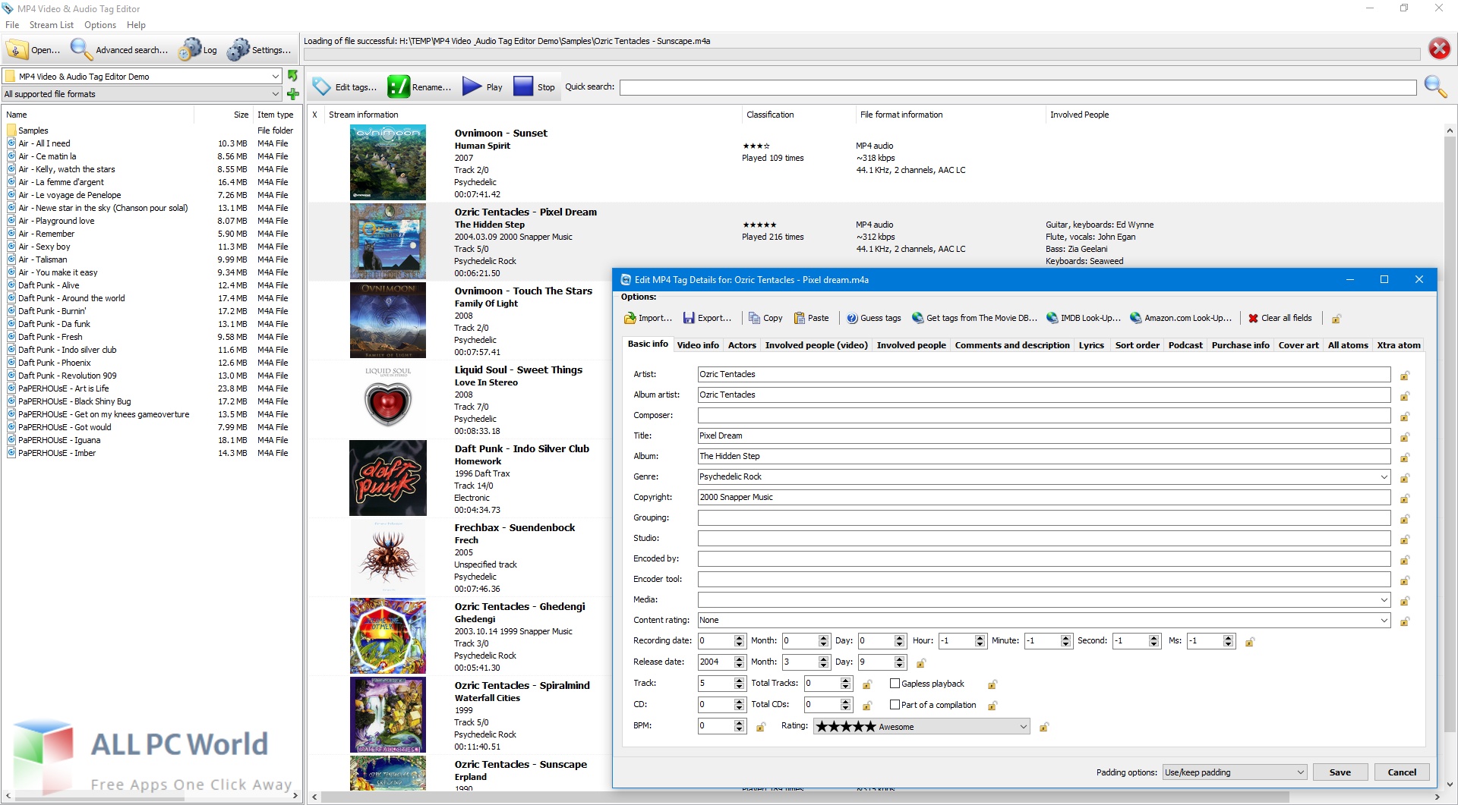
Task: Open the Genre dropdown
Action: coord(1384,476)
